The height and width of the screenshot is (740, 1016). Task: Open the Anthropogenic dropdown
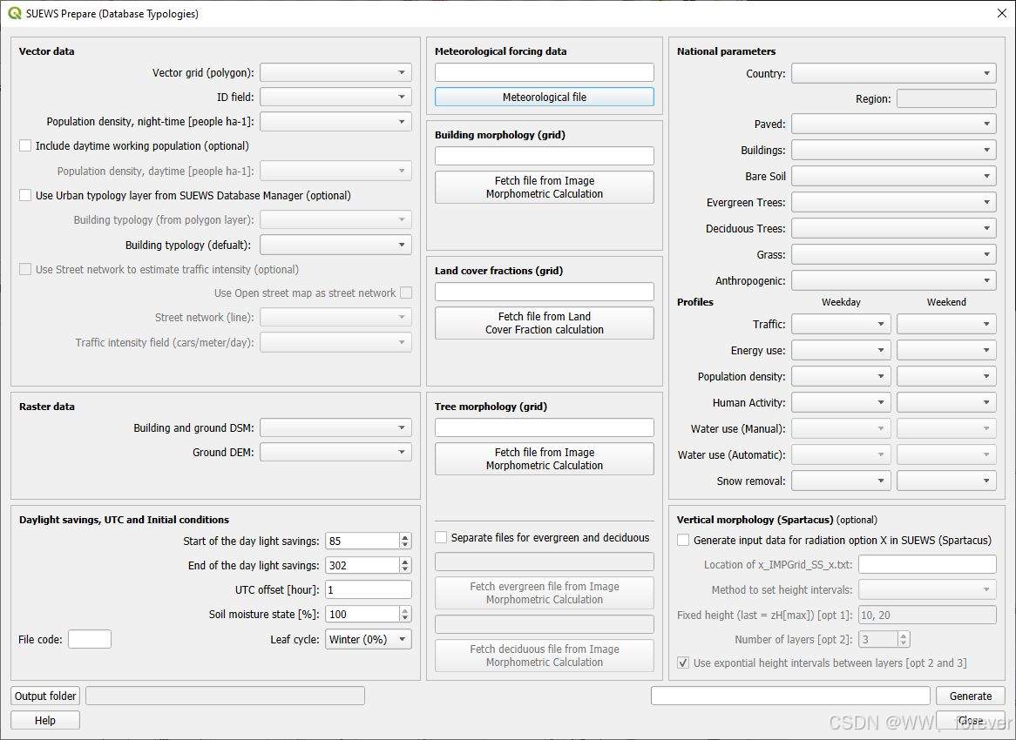[893, 280]
